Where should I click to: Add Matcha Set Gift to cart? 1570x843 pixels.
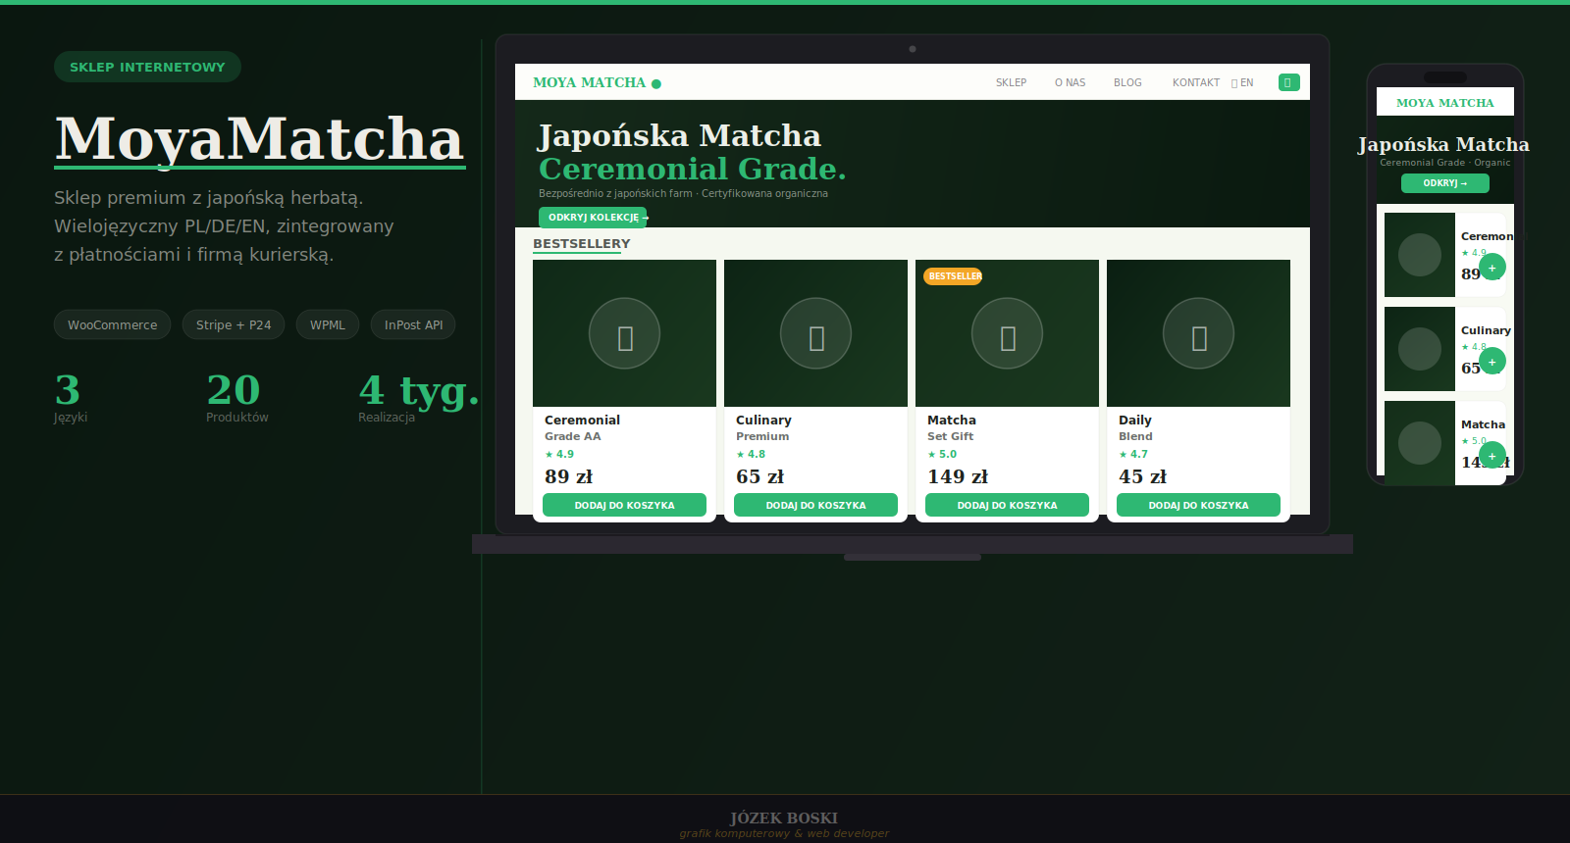click(1007, 505)
